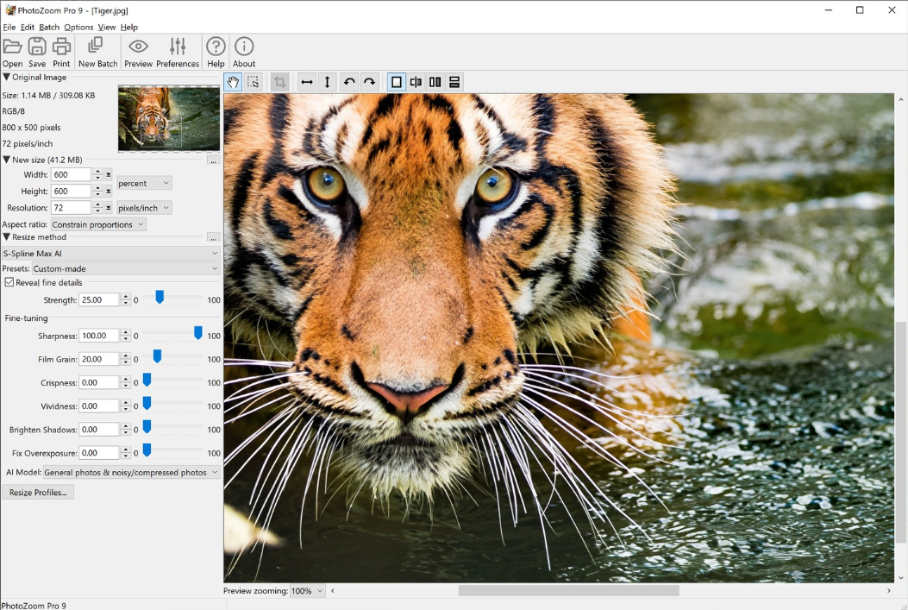Flip the image vertically
The width and height of the screenshot is (908, 610).
[327, 81]
